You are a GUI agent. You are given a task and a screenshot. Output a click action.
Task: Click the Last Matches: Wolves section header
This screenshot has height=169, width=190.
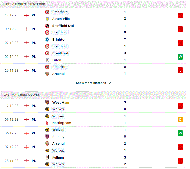[93, 95]
